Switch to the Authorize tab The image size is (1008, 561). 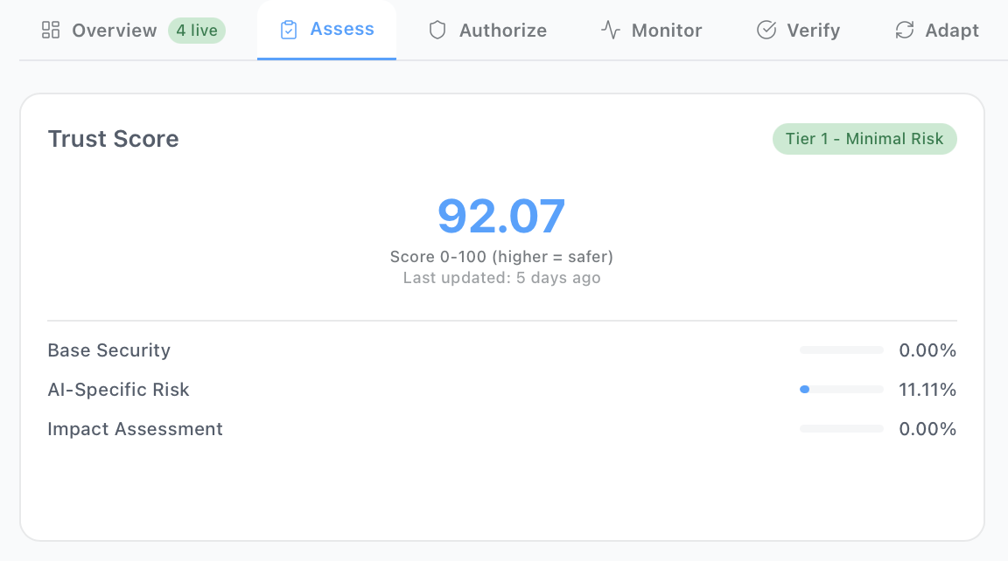point(502,30)
